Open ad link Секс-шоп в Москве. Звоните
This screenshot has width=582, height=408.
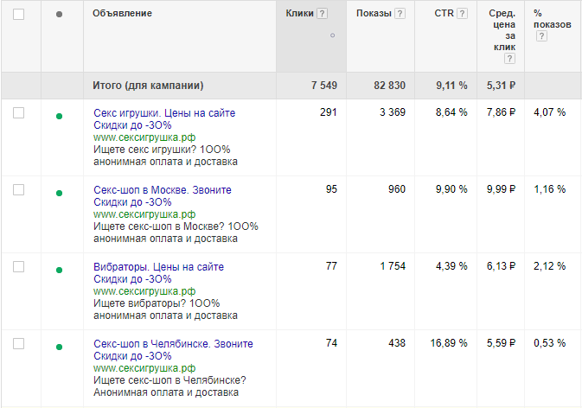tap(163, 190)
